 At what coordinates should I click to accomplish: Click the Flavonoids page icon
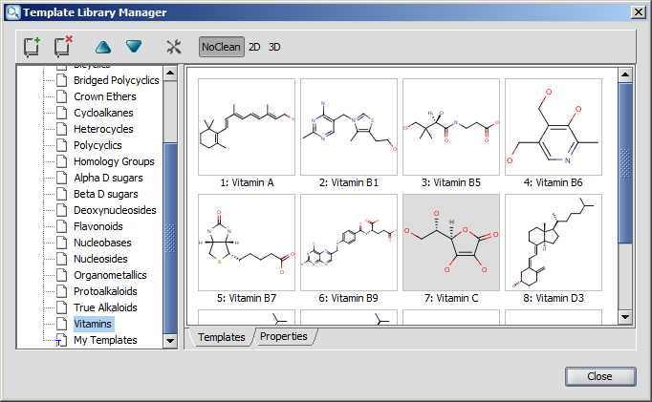(x=61, y=226)
